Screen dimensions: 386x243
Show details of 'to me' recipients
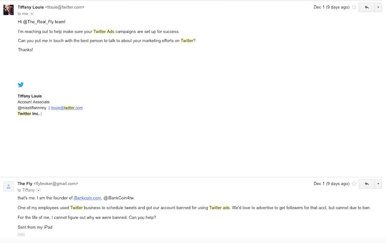click(32, 14)
